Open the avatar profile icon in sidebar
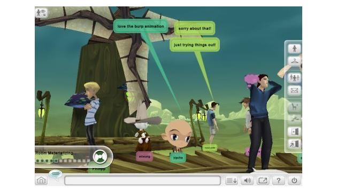337x192 pixels. click(x=294, y=49)
